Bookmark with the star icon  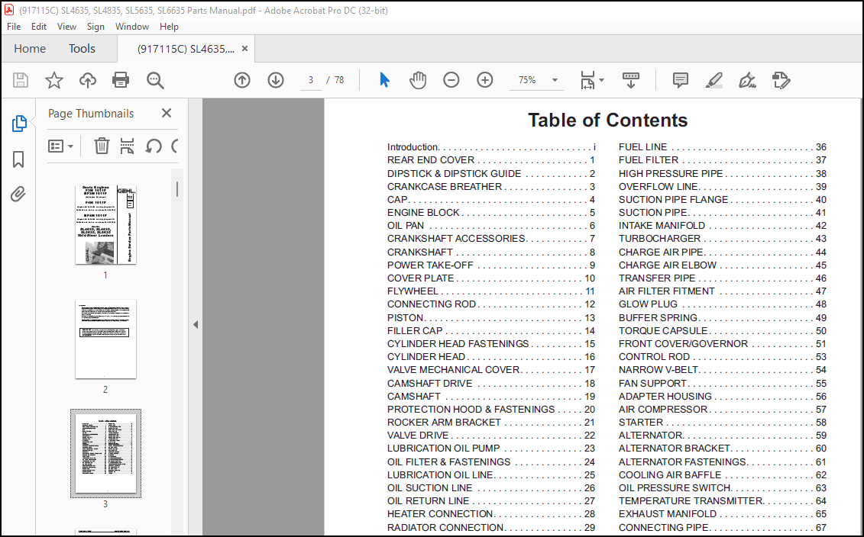coord(54,80)
